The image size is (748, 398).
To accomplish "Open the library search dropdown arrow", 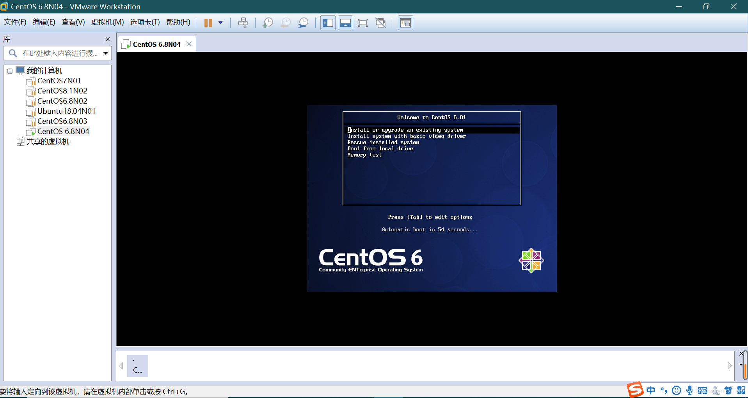I will [x=105, y=53].
